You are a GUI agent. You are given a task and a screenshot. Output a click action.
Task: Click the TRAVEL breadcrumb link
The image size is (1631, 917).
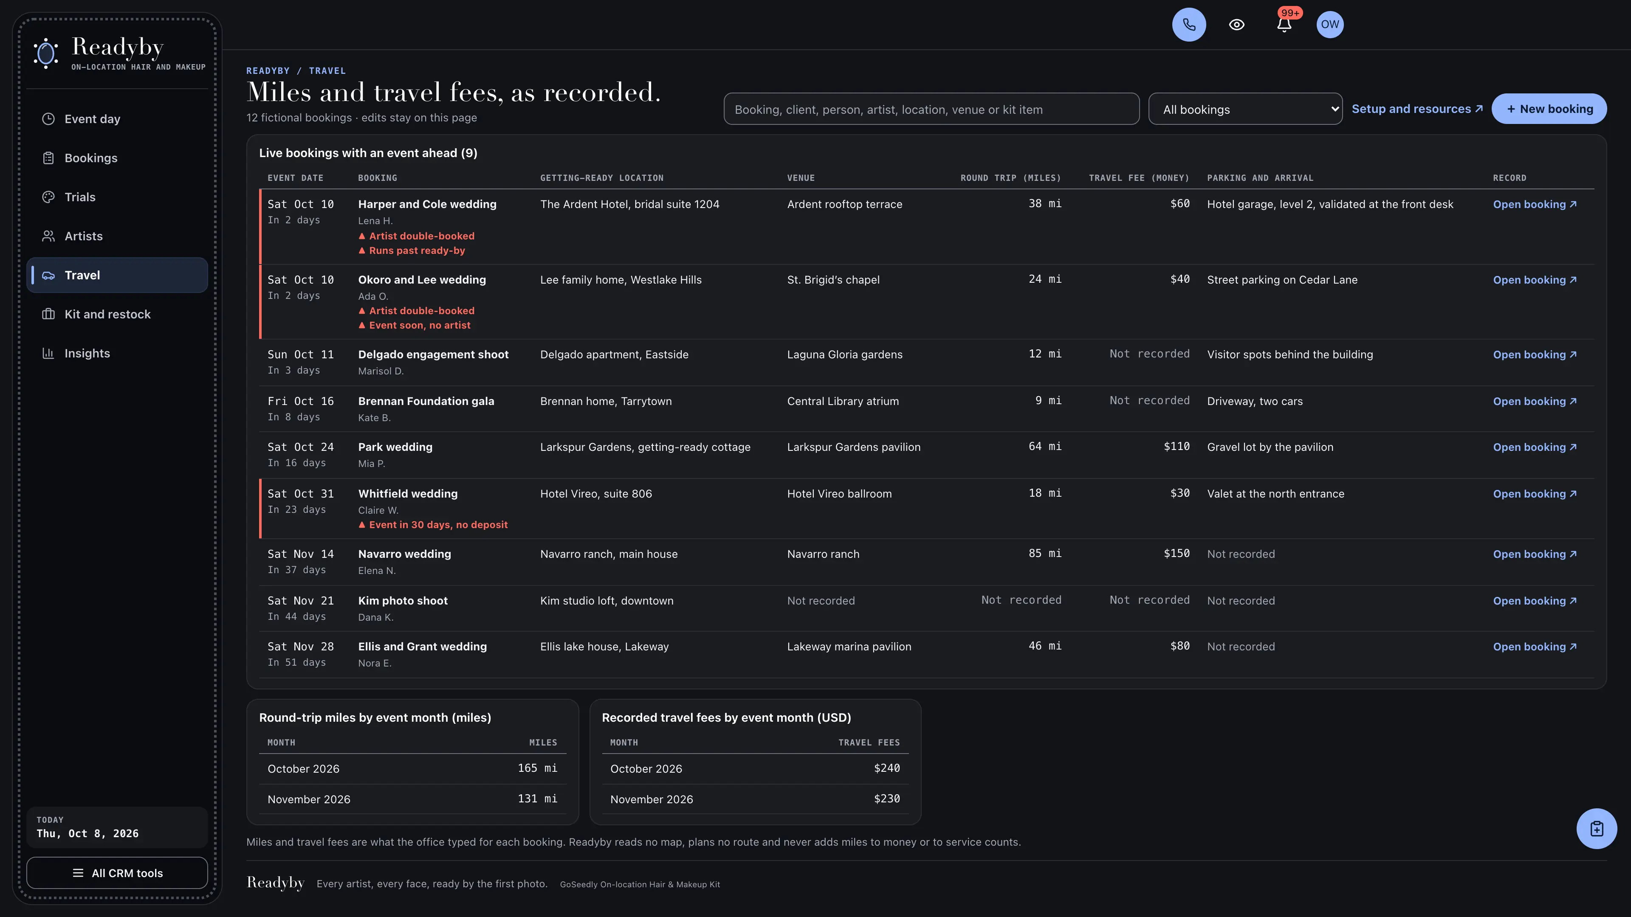[x=327, y=71]
